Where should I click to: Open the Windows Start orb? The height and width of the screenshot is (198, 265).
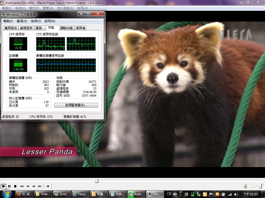(x=7, y=194)
